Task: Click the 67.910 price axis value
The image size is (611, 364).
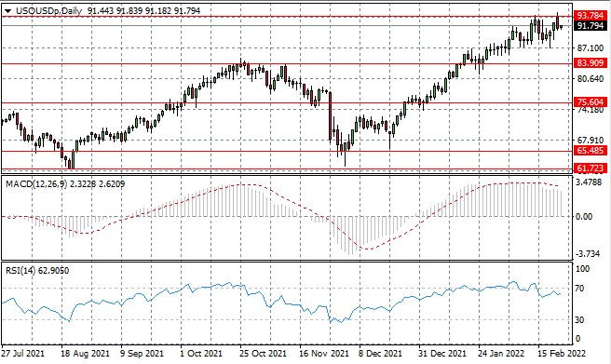Action: tap(590, 141)
